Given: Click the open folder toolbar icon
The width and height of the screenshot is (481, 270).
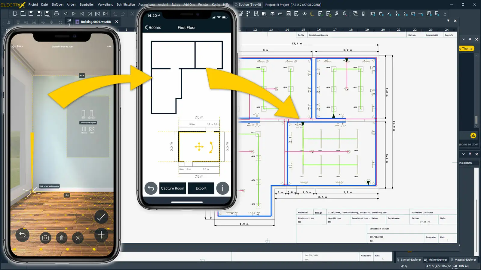Looking at the screenshot, I should tap(23, 13).
